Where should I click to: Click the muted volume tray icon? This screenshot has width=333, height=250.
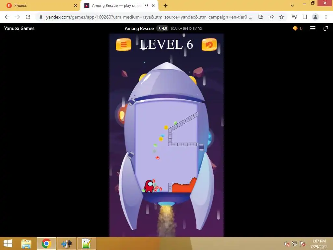pos(287,244)
